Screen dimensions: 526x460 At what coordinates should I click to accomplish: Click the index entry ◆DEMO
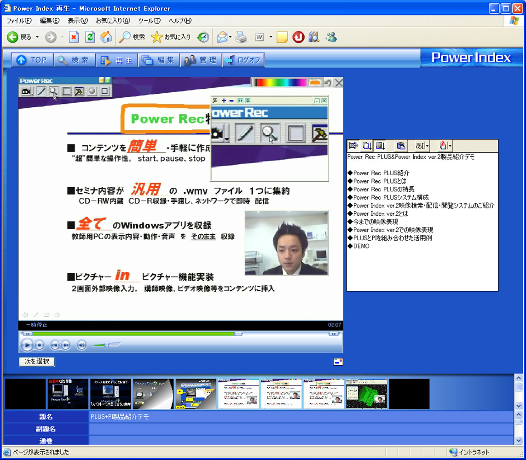(x=358, y=246)
